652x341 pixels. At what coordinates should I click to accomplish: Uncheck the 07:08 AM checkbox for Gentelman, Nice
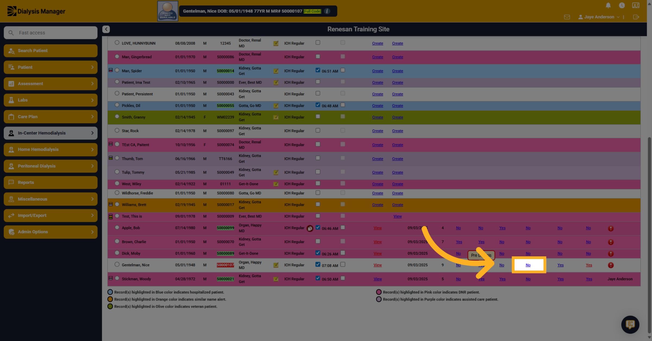[318, 264]
